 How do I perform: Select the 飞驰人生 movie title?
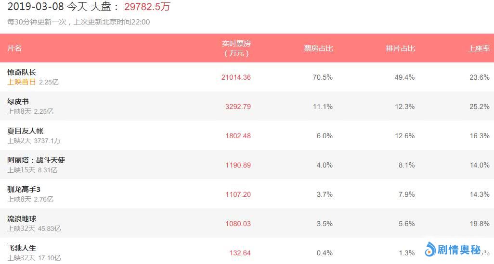(x=22, y=248)
